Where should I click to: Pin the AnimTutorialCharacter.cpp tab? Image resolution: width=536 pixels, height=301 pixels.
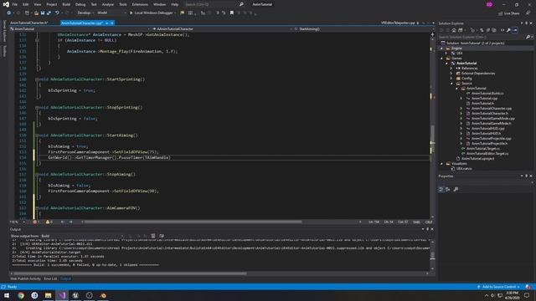106,23
